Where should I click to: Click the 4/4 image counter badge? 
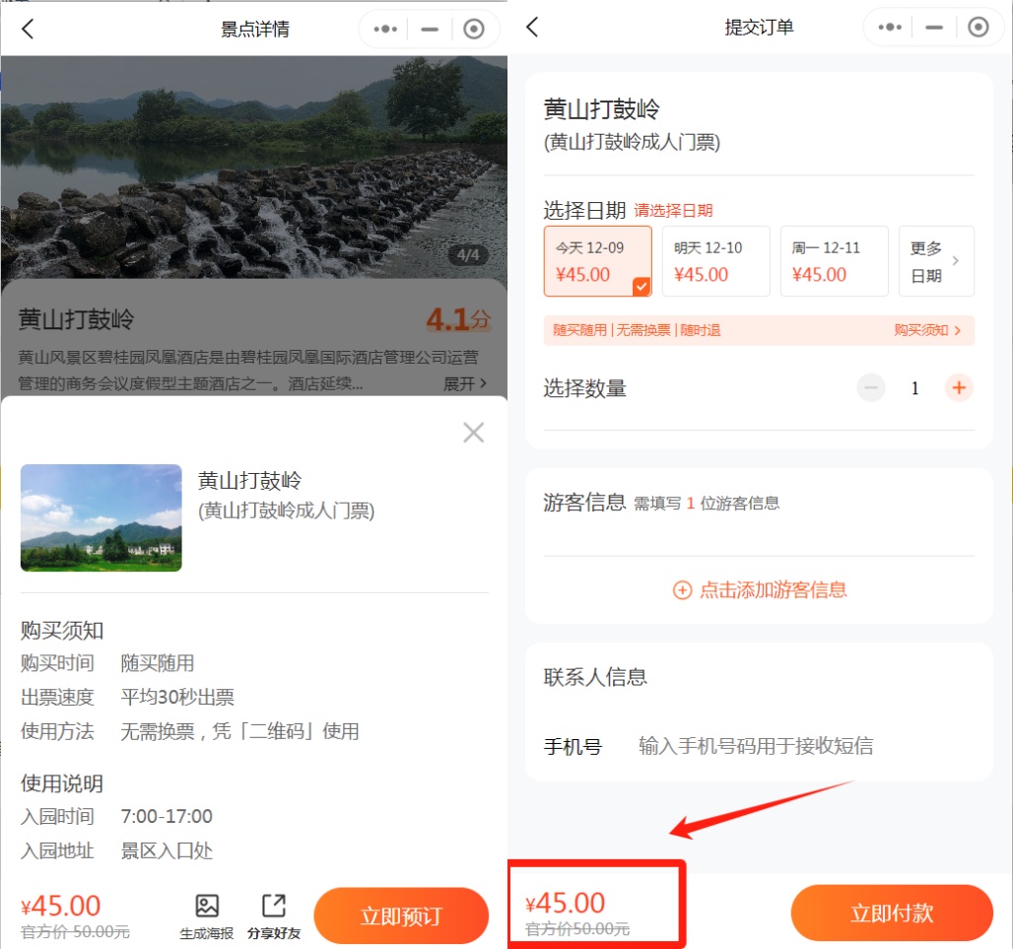point(468,255)
